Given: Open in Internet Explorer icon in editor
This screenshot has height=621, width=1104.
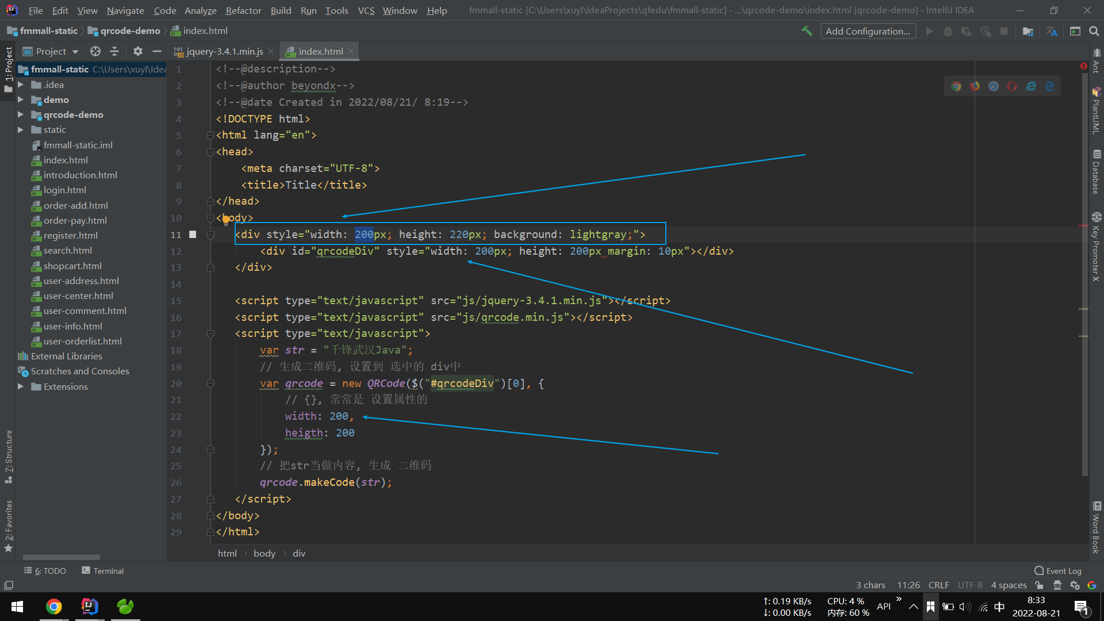Looking at the screenshot, I should click(x=1031, y=86).
